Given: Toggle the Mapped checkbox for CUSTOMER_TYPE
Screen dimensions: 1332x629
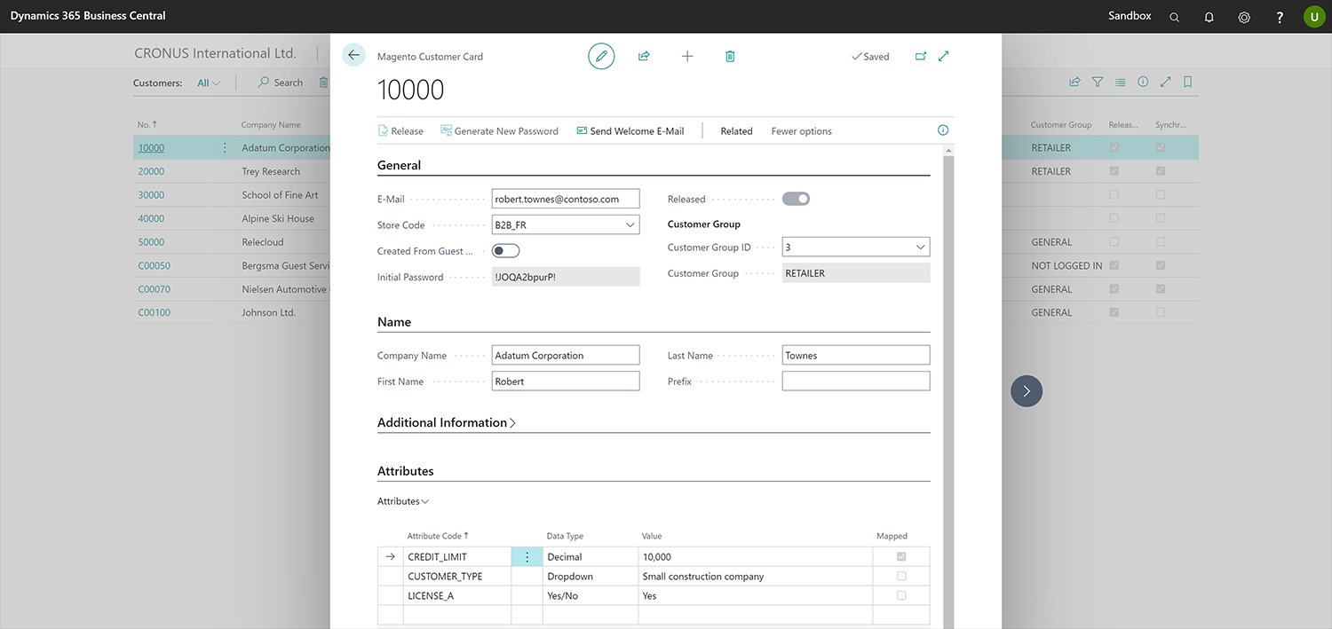Looking at the screenshot, I should (901, 577).
